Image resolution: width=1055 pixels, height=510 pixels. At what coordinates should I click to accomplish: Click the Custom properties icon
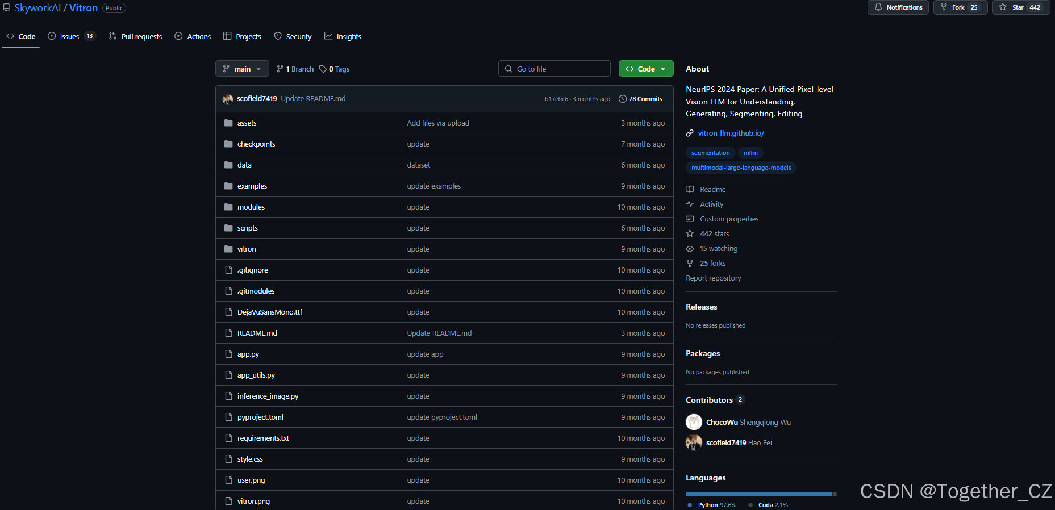(690, 219)
